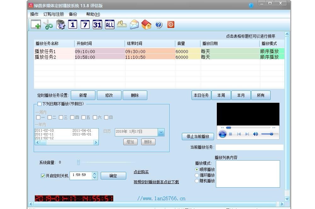Expand the 日历 date dropdown arrow
This screenshot has height=209, width=315.
(x=161, y=132)
